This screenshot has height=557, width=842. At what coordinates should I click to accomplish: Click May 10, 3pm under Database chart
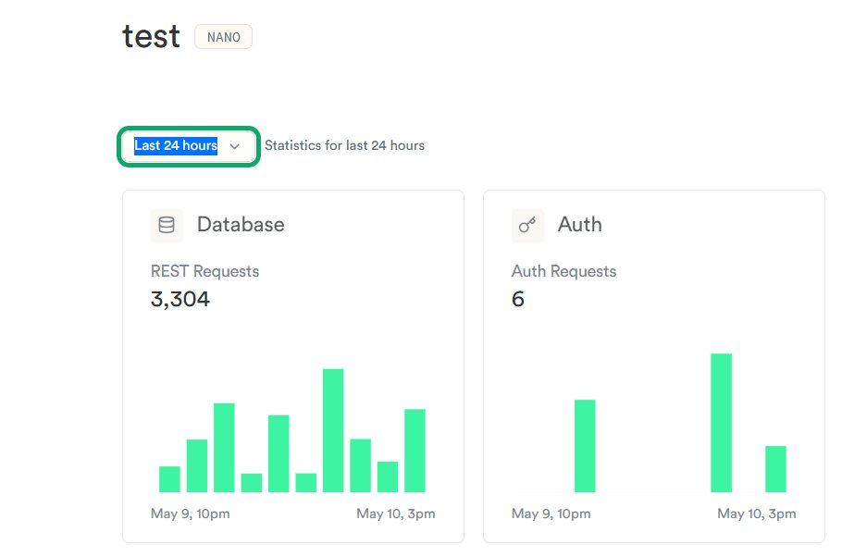pyautogui.click(x=396, y=514)
